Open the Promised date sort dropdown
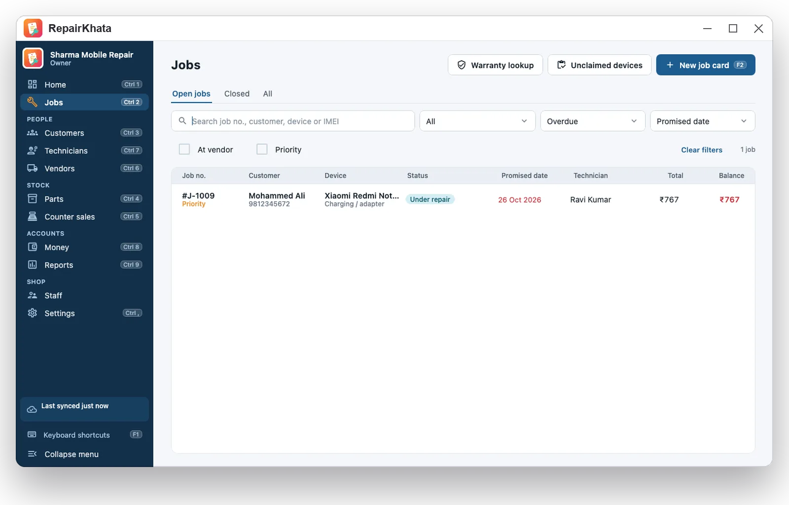 pos(703,121)
